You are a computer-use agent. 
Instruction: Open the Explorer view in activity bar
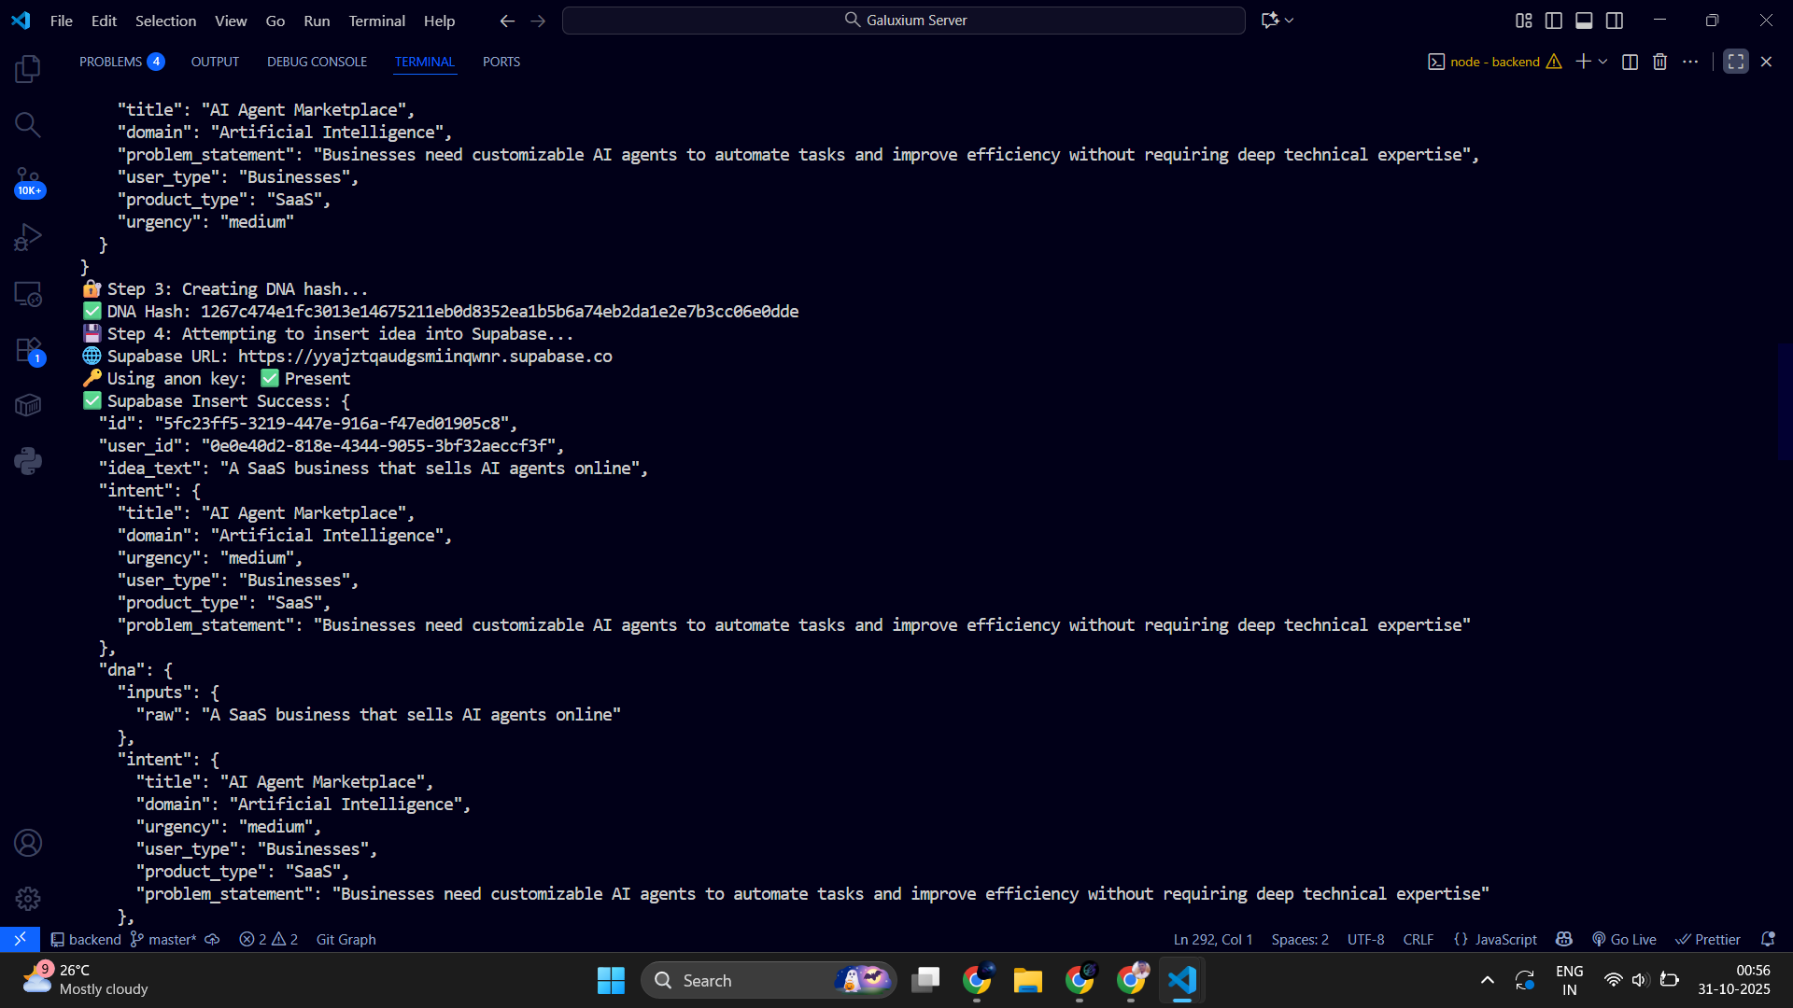pyautogui.click(x=28, y=69)
